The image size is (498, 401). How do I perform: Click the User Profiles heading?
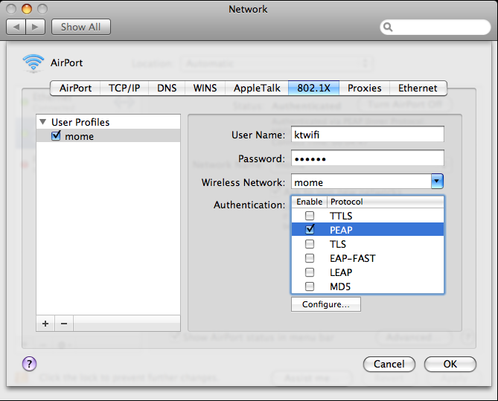pos(80,122)
